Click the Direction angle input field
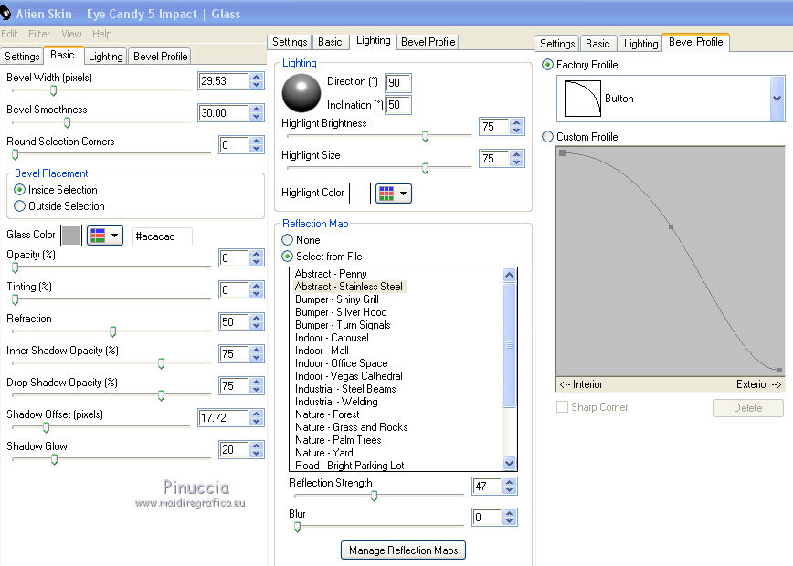Screen dimensions: 793x566 click(398, 83)
